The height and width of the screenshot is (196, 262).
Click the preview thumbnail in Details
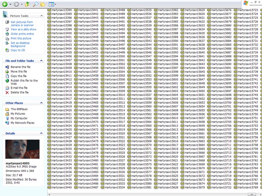(22, 149)
